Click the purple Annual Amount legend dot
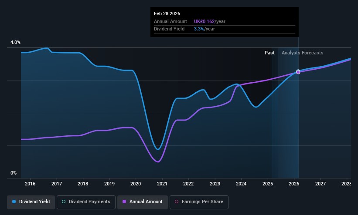This screenshot has width=358, height=215. coord(124,202)
